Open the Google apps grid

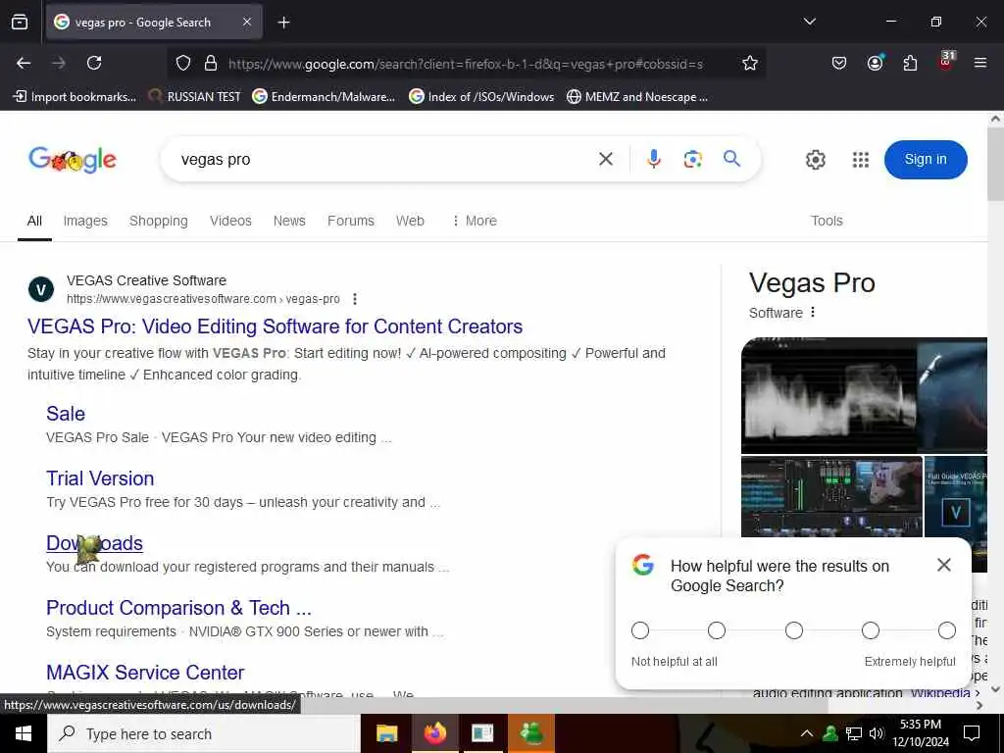pyautogui.click(x=861, y=160)
